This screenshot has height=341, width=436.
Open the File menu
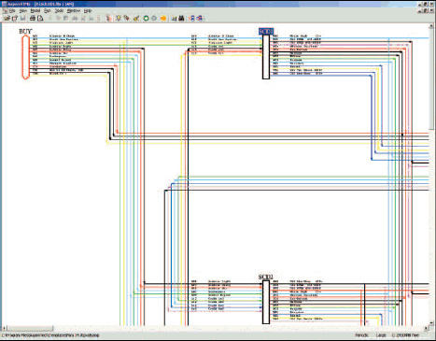pyautogui.click(x=12, y=10)
